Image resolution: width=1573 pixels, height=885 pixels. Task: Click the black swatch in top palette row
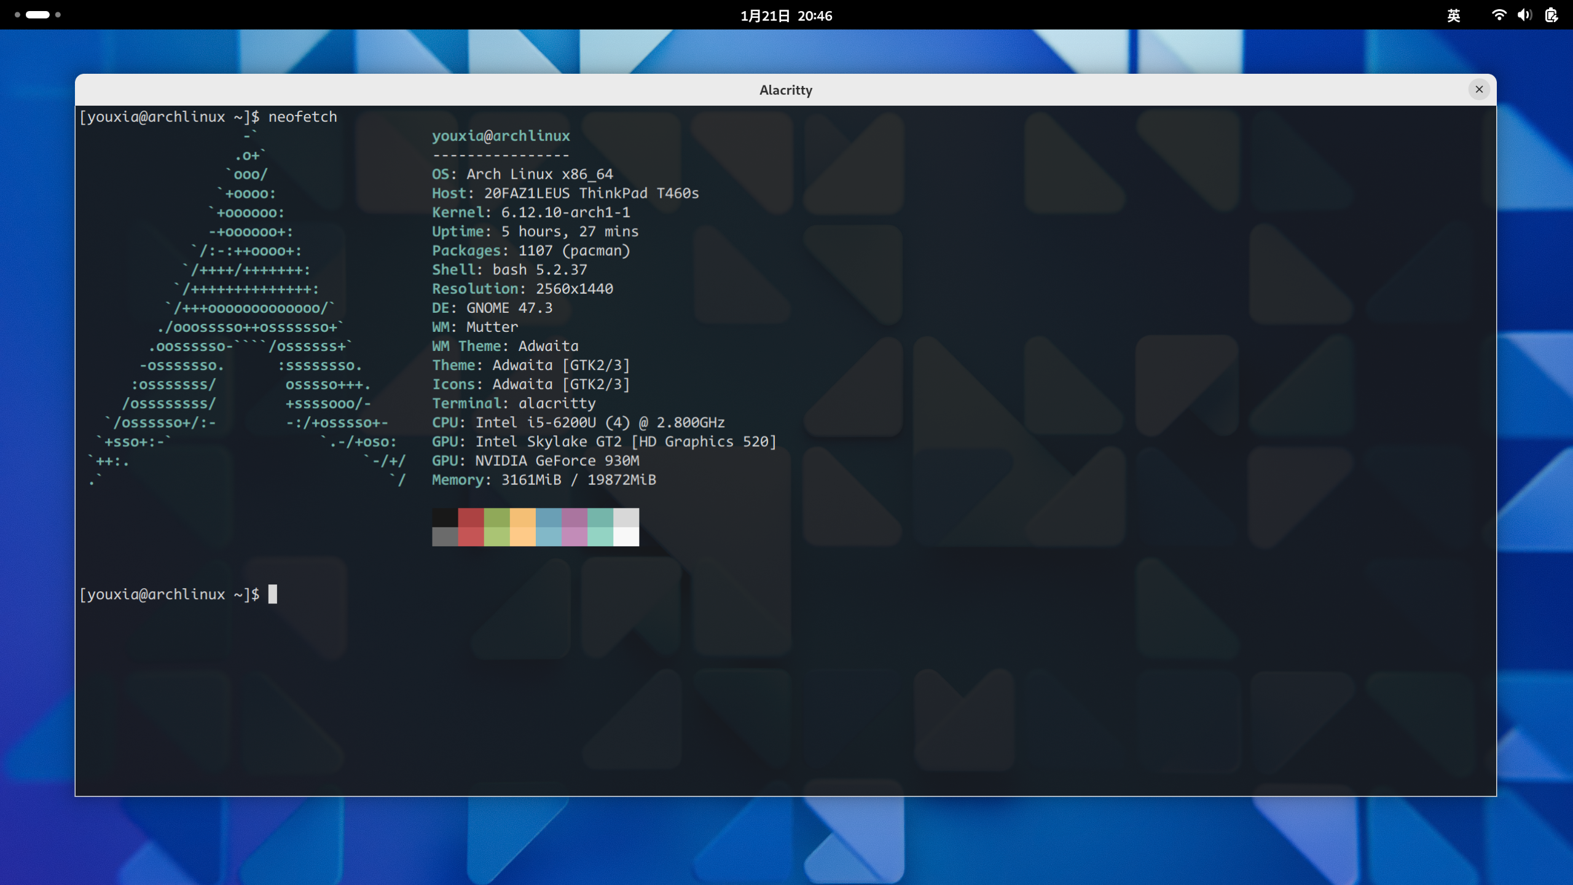point(445,517)
